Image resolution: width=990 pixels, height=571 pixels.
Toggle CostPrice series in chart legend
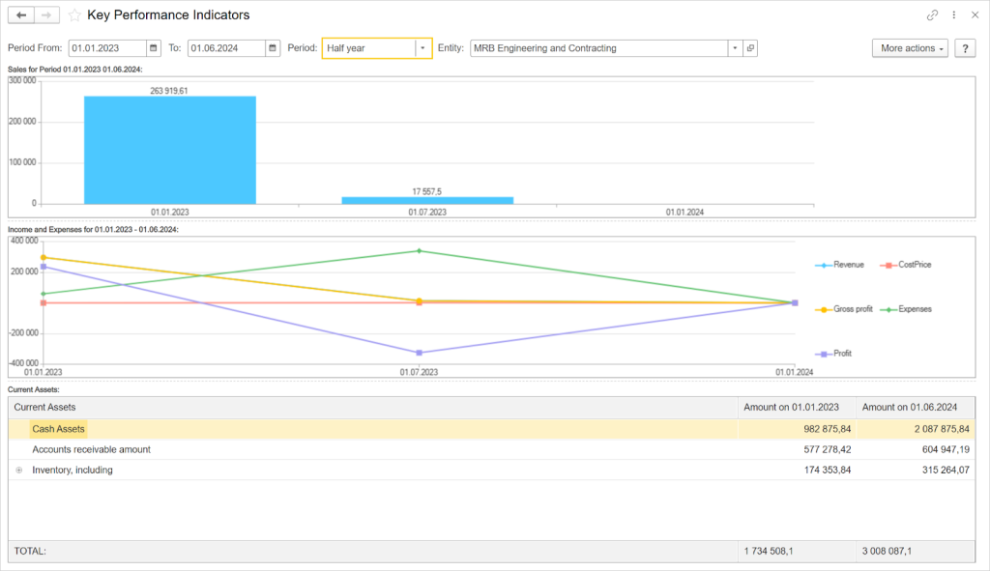905,265
